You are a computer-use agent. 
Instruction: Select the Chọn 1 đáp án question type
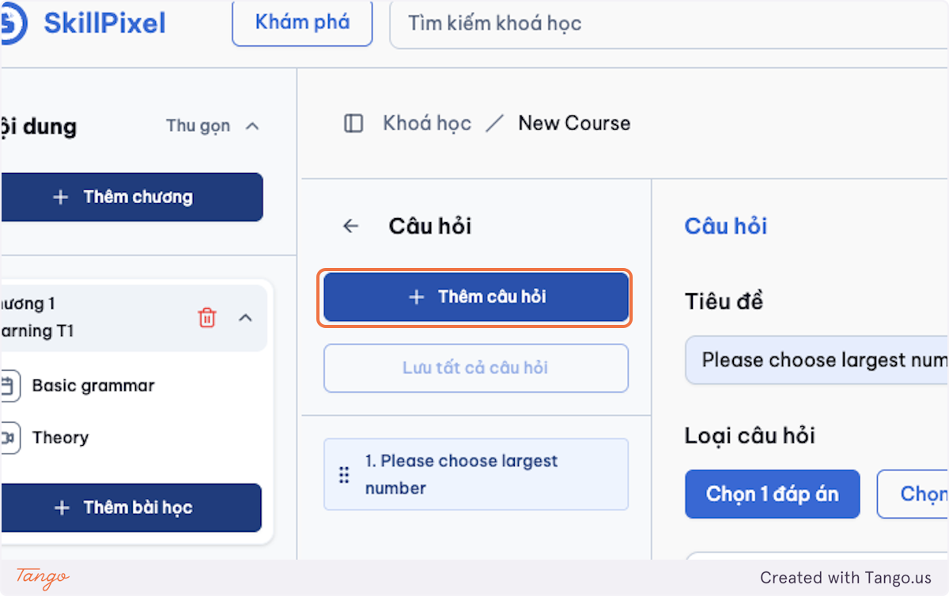pyautogui.click(x=772, y=494)
